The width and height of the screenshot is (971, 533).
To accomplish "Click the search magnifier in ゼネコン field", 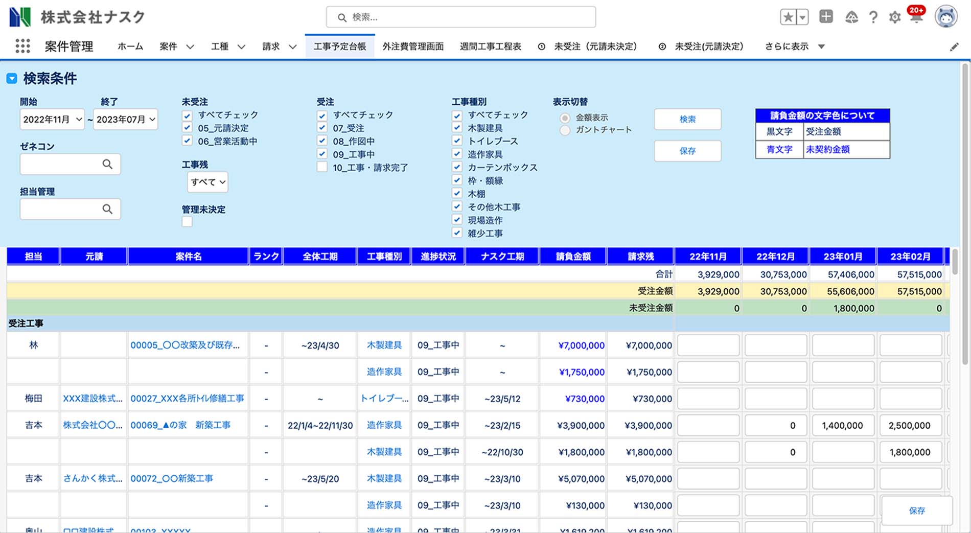I will (107, 164).
